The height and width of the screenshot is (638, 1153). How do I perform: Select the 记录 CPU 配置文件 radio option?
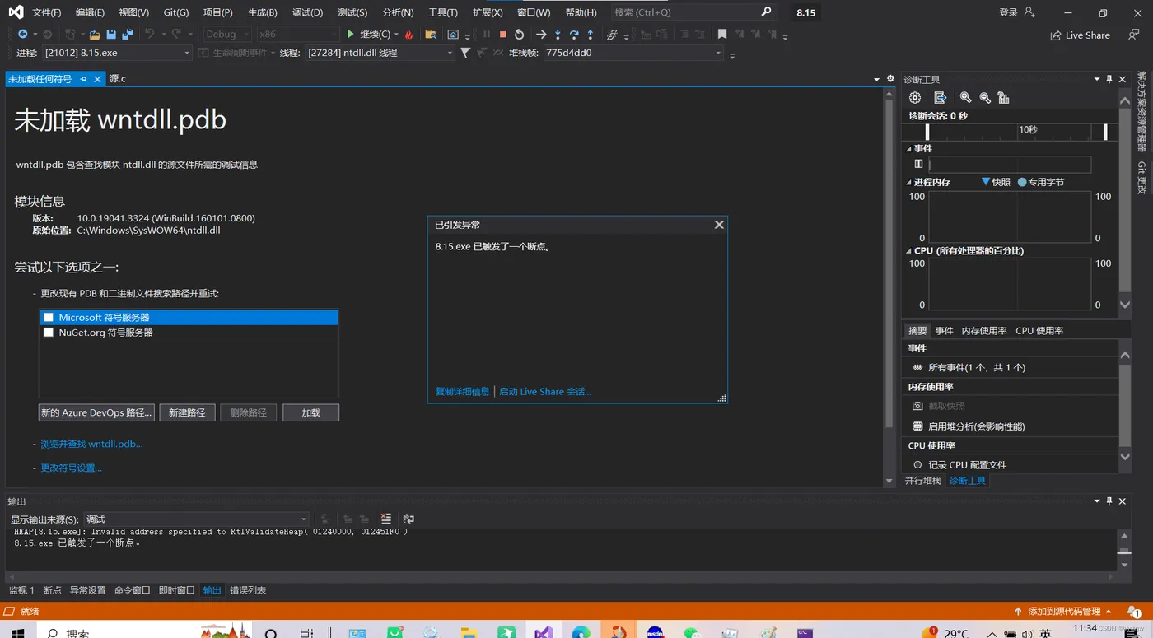917,465
